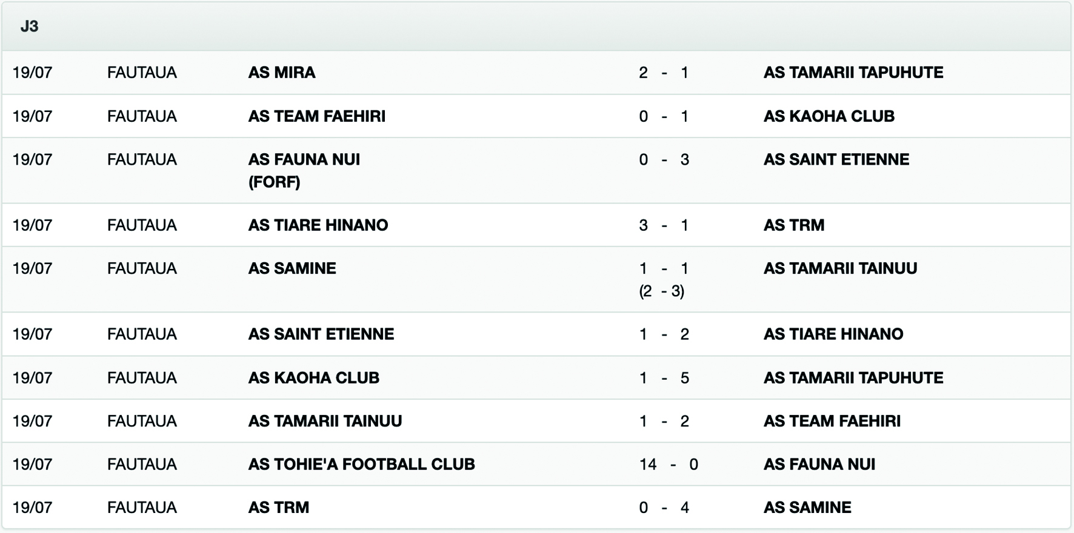Select home team AS TEAM FAEHIRI

click(x=316, y=116)
